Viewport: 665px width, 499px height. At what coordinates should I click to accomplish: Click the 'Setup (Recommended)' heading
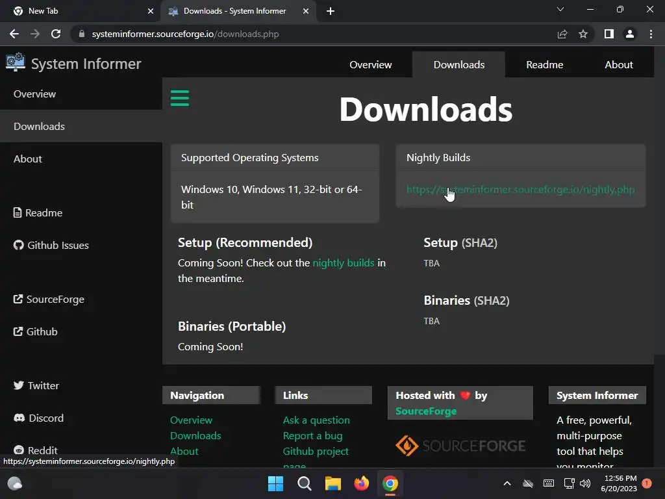coord(245,242)
